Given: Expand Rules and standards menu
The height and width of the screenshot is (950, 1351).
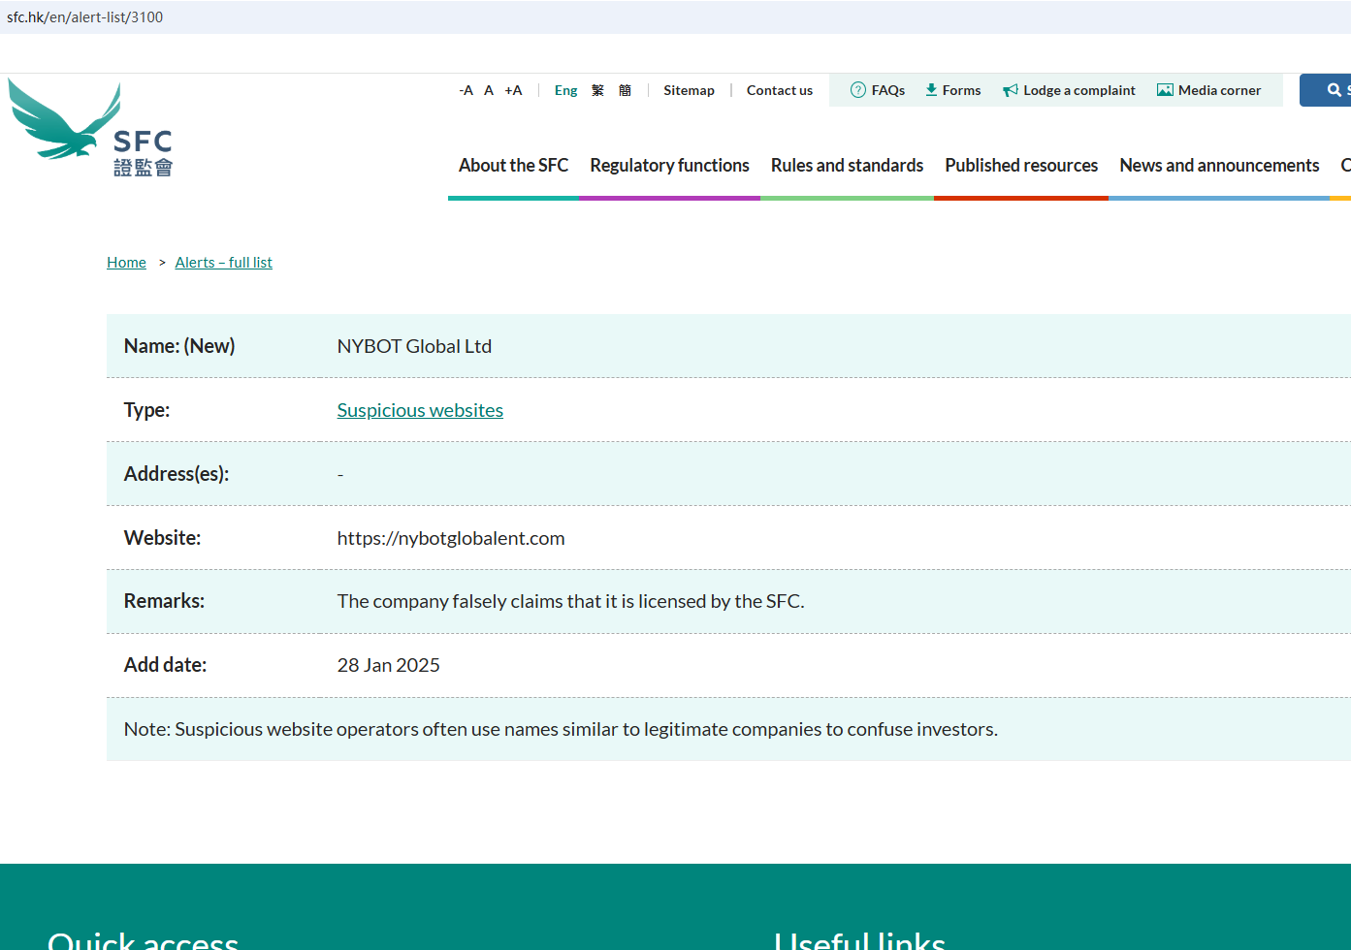Looking at the screenshot, I should pos(847,166).
